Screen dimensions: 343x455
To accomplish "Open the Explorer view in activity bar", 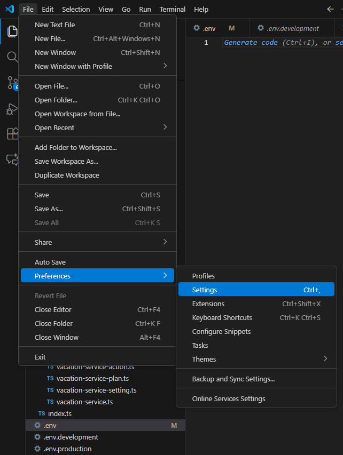I will point(12,31).
